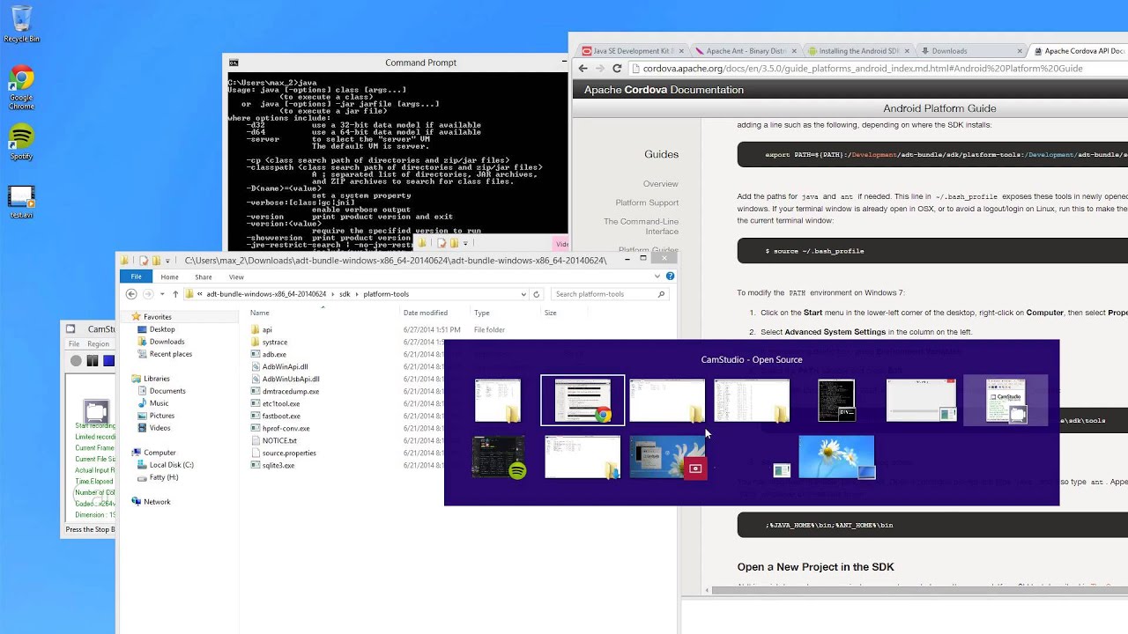
Task: Sort files by Name column header
Action: click(x=259, y=313)
